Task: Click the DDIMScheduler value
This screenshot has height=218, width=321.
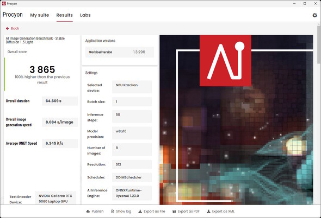Action: pyautogui.click(x=128, y=177)
